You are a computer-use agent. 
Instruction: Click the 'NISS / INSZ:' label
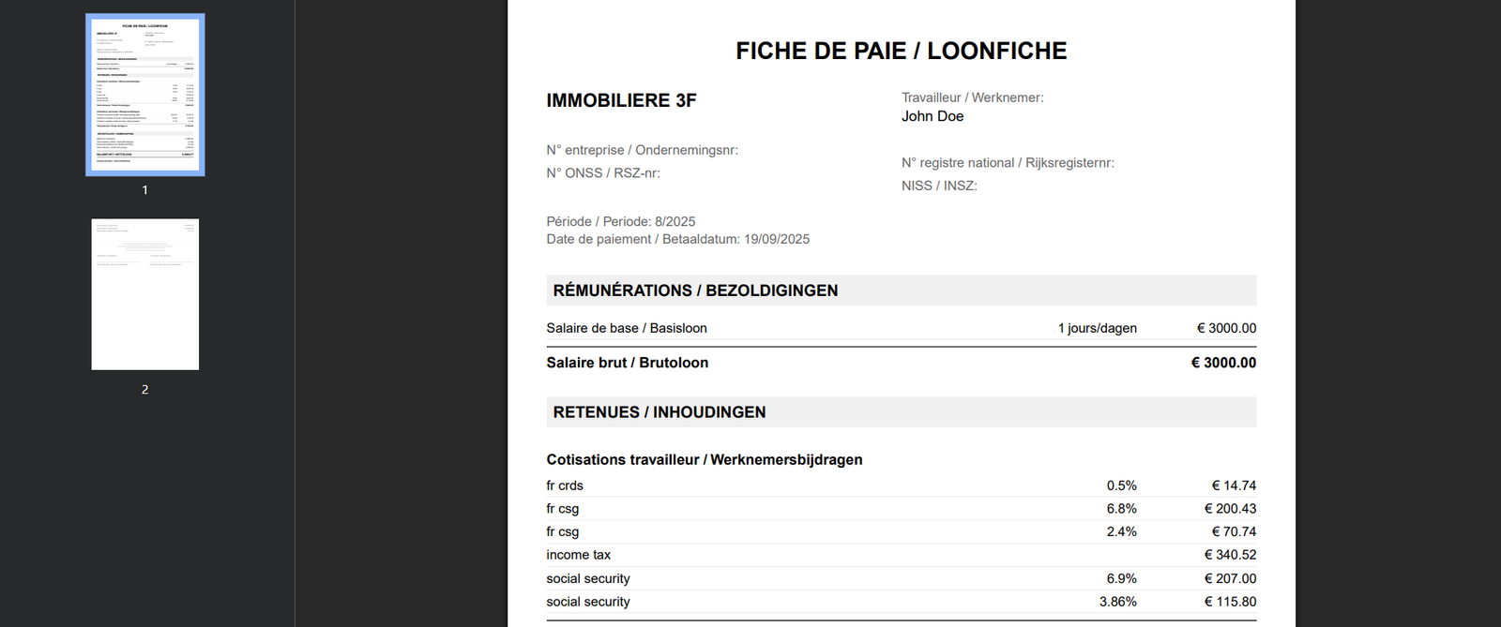(x=939, y=186)
